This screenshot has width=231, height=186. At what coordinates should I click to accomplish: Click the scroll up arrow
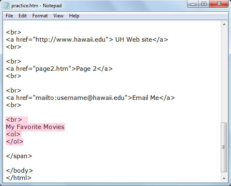tap(224, 24)
